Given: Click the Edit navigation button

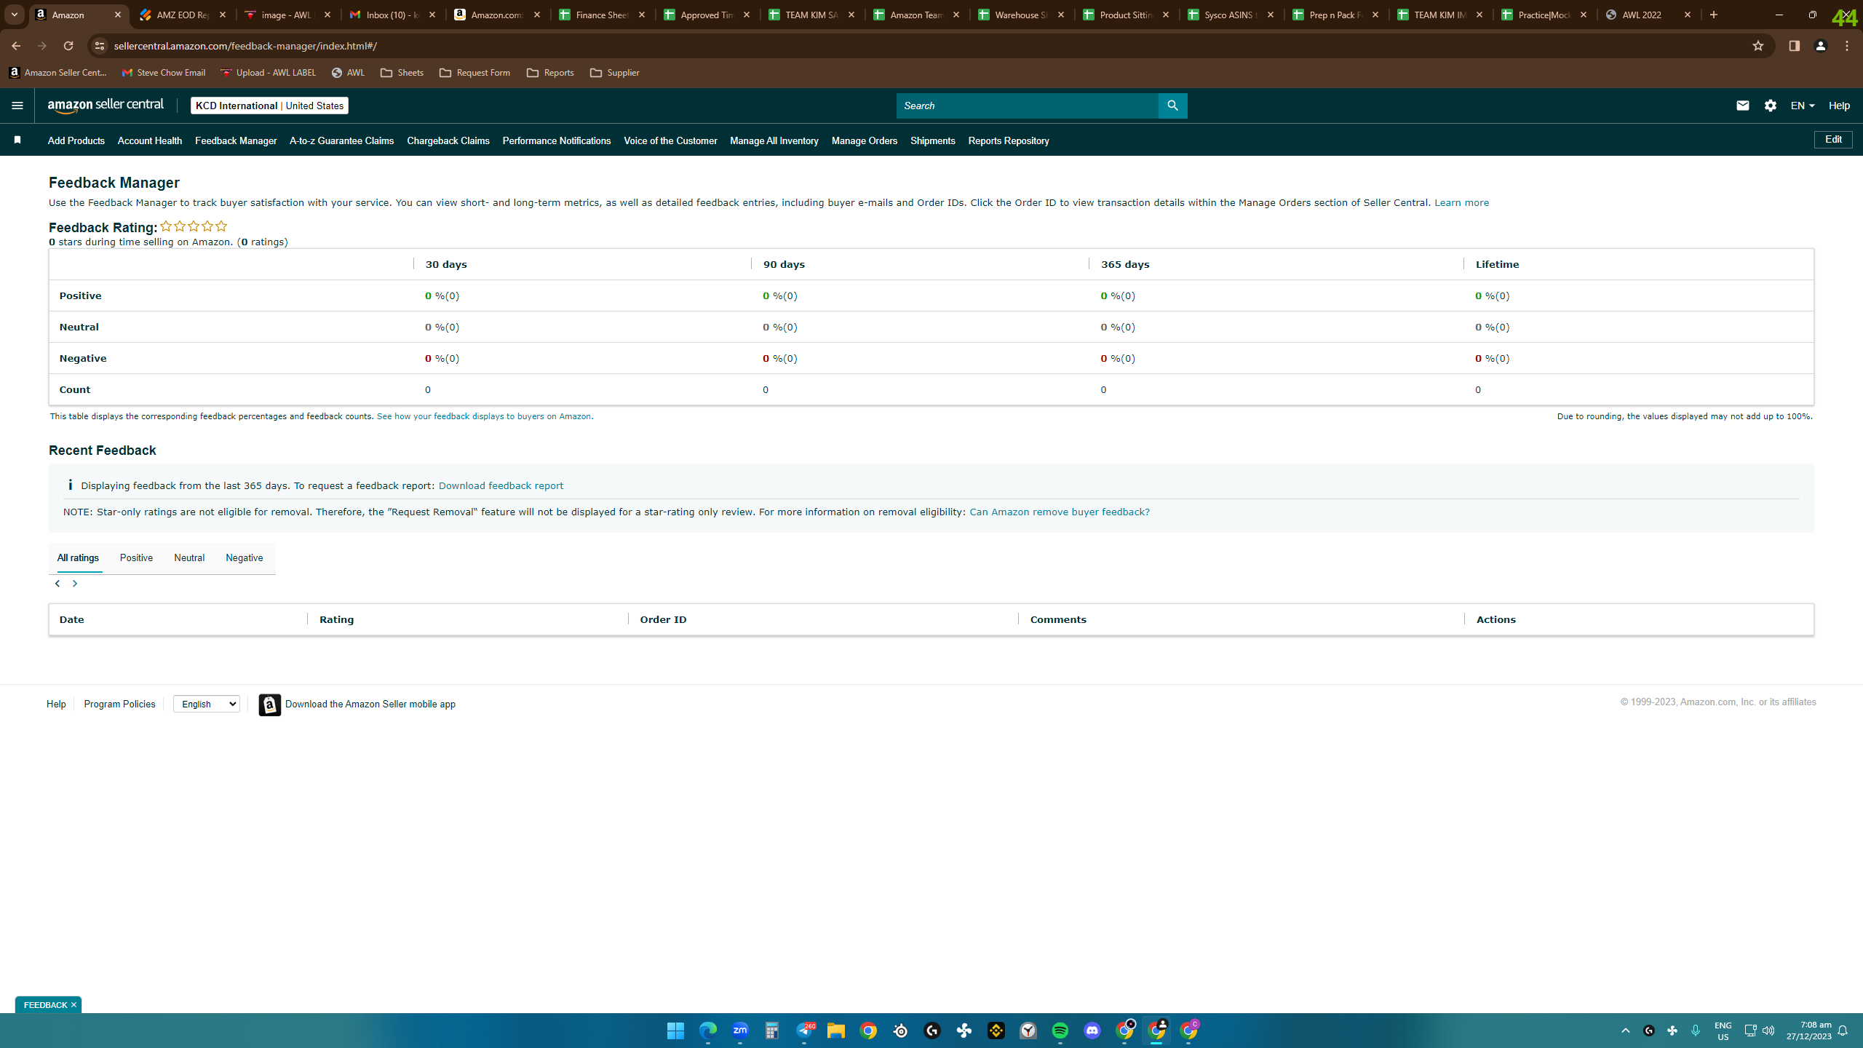Looking at the screenshot, I should point(1833,140).
